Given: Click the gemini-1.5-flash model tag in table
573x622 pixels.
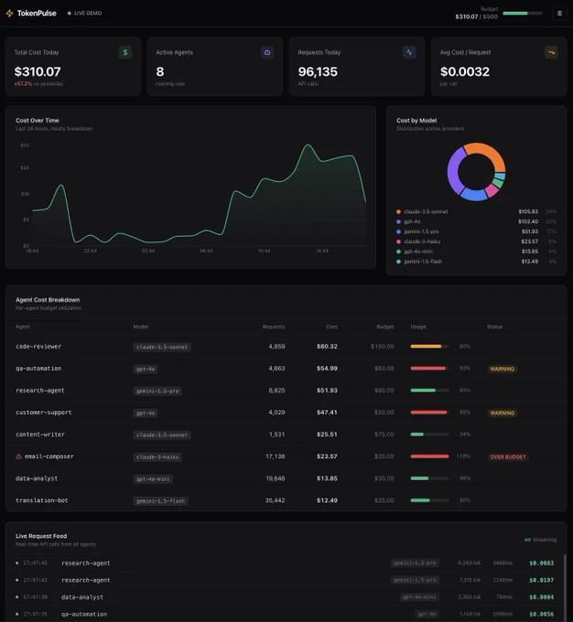Looking at the screenshot, I should click(160, 501).
